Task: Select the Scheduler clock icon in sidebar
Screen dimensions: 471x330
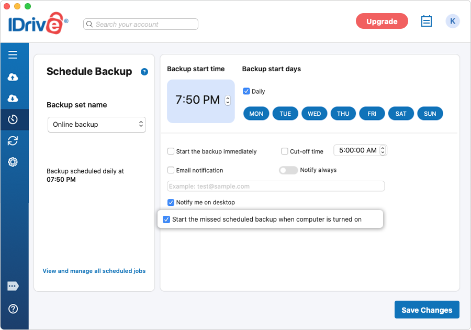Action: (13, 119)
